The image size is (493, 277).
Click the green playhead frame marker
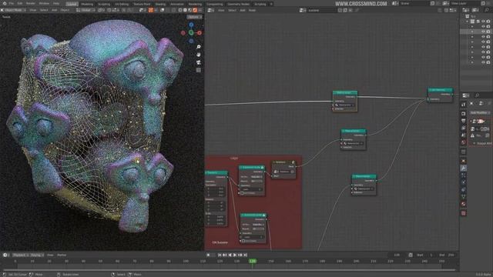pos(253,262)
